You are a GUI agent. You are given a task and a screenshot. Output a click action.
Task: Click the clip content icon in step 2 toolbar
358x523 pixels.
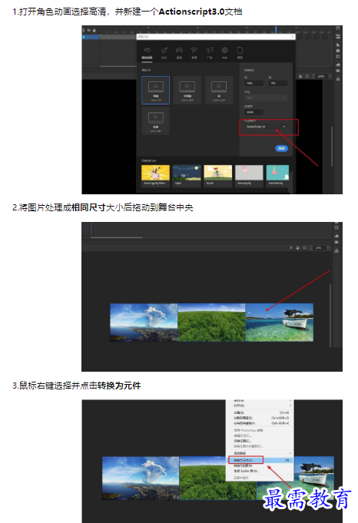tap(305, 248)
